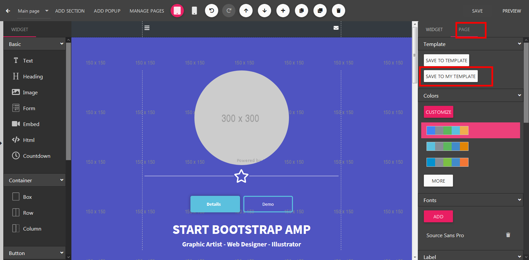Select the WIDGET tab in the left panel
Screen dimensions: 529x260
click(20, 29)
